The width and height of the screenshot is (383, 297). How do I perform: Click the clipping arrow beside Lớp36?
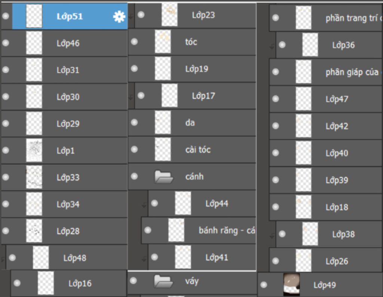coord(272,47)
